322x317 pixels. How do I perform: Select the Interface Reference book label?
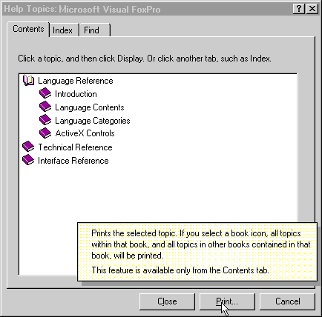point(73,161)
